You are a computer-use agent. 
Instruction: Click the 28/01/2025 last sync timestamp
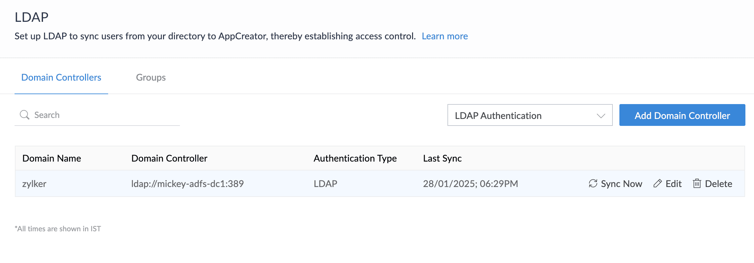[x=470, y=184]
